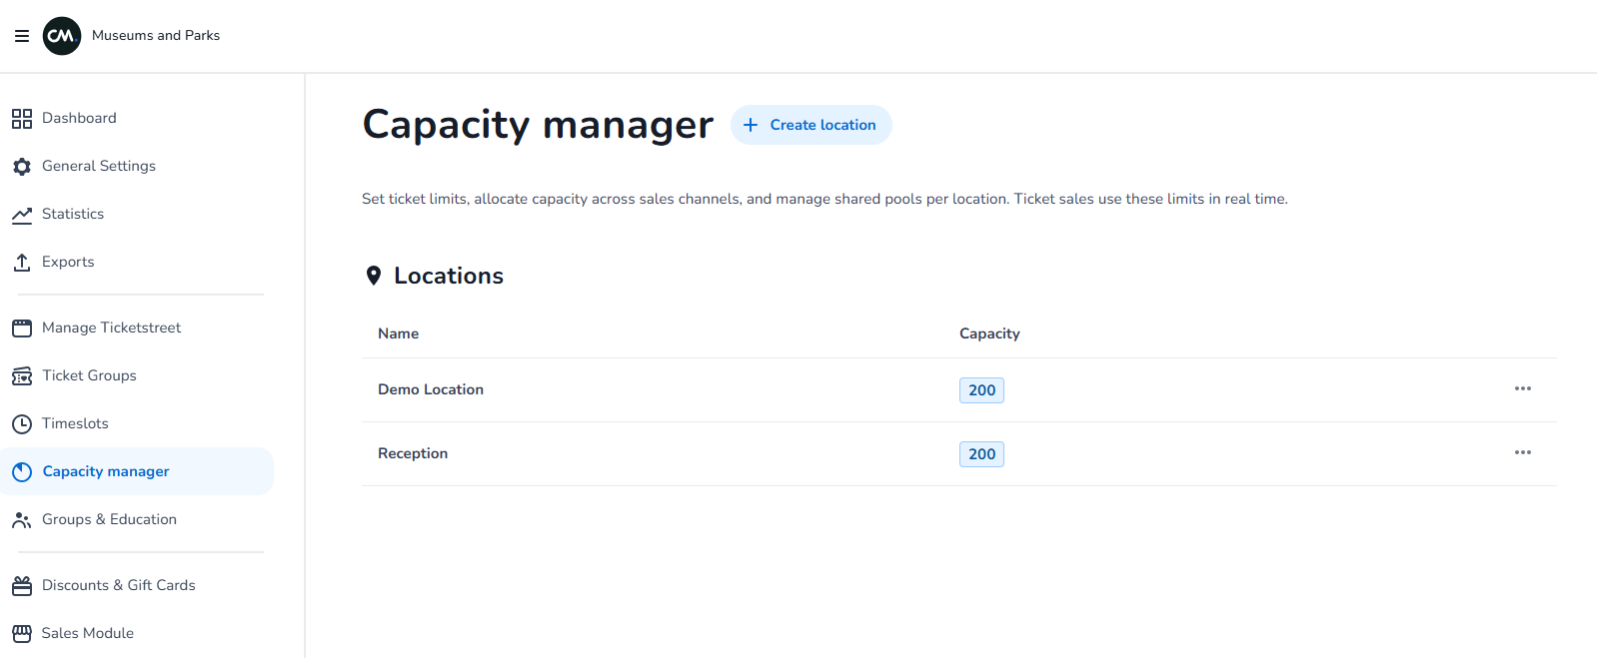Click the Timeslots clock icon
Screen dimensions: 1597x658
tap(22, 424)
